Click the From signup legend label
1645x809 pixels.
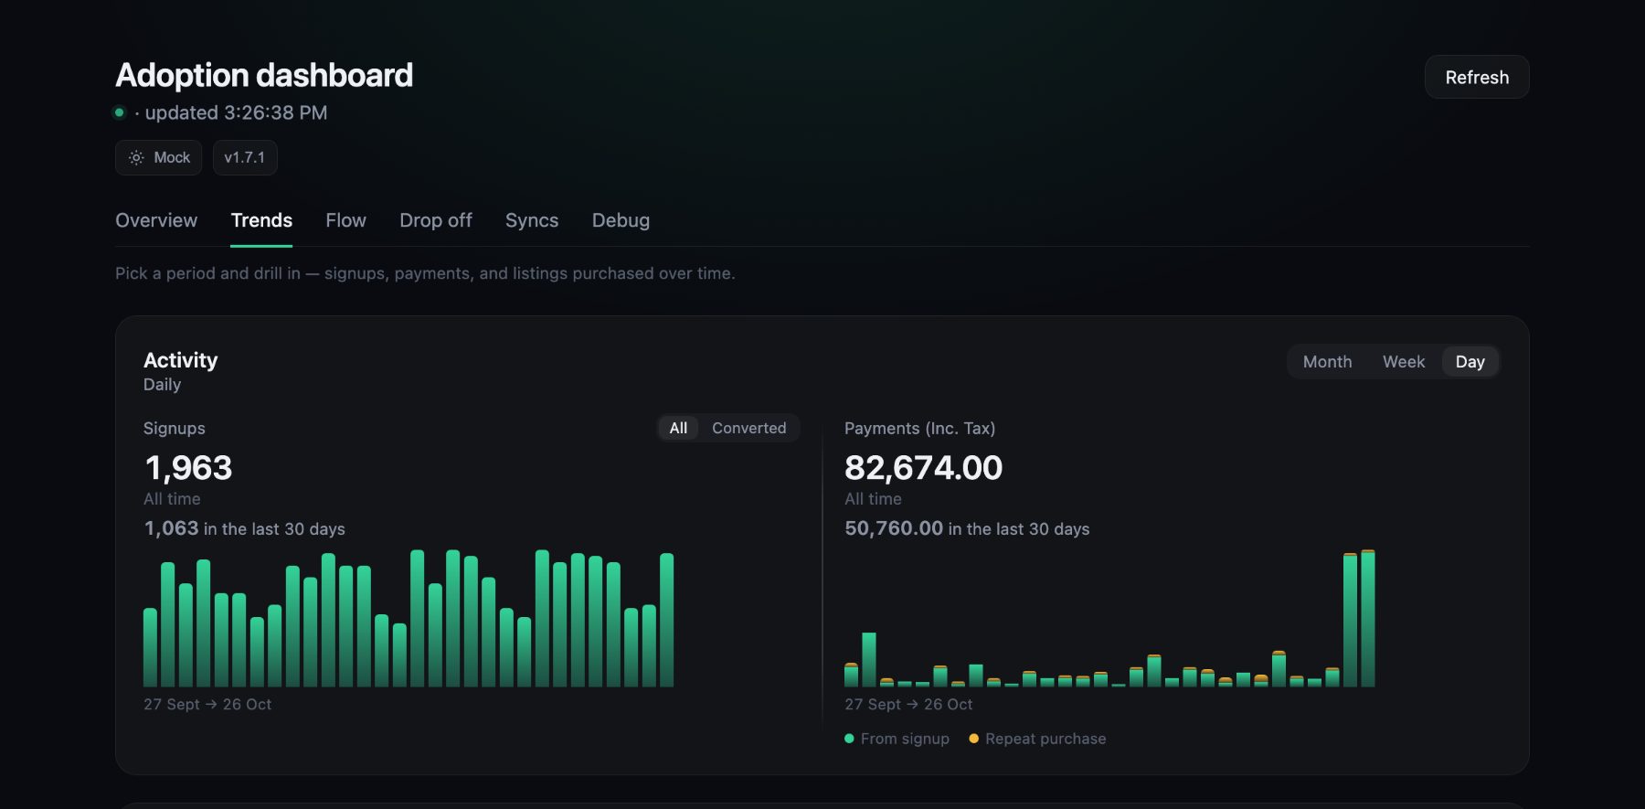905,739
